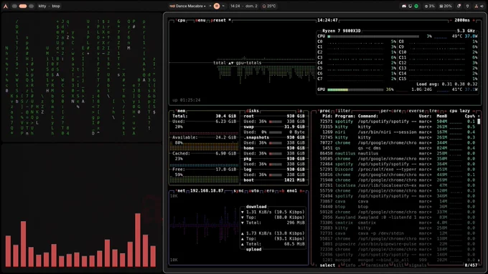
Task: Click the Pid column header
Action: pyautogui.click(x=327, y=117)
